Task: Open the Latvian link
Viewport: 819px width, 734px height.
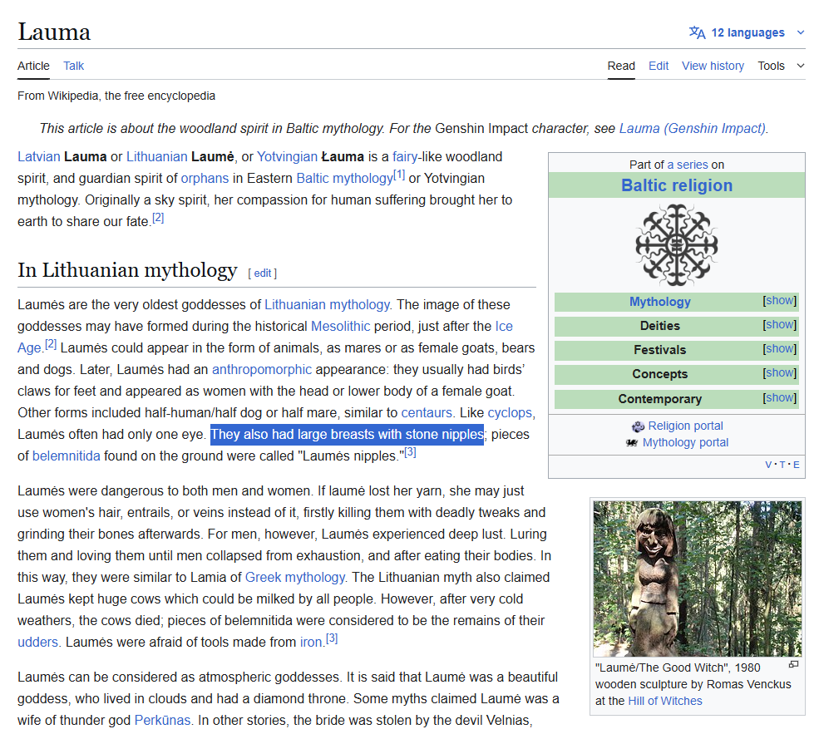Action: [38, 156]
